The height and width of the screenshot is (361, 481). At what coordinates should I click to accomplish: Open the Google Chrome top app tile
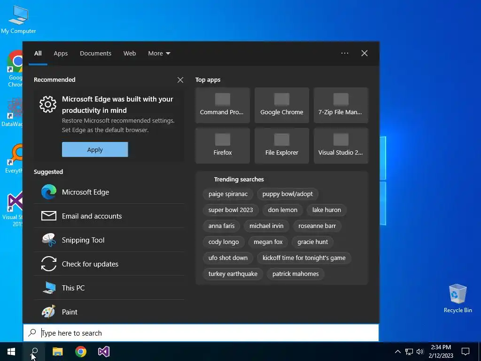[x=282, y=105]
